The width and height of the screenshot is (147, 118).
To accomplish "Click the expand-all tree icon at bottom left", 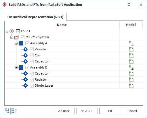I will [7, 111].
